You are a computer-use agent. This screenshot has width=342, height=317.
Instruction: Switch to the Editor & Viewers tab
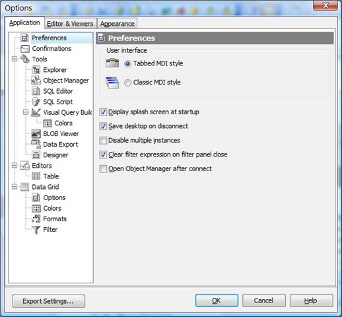70,24
